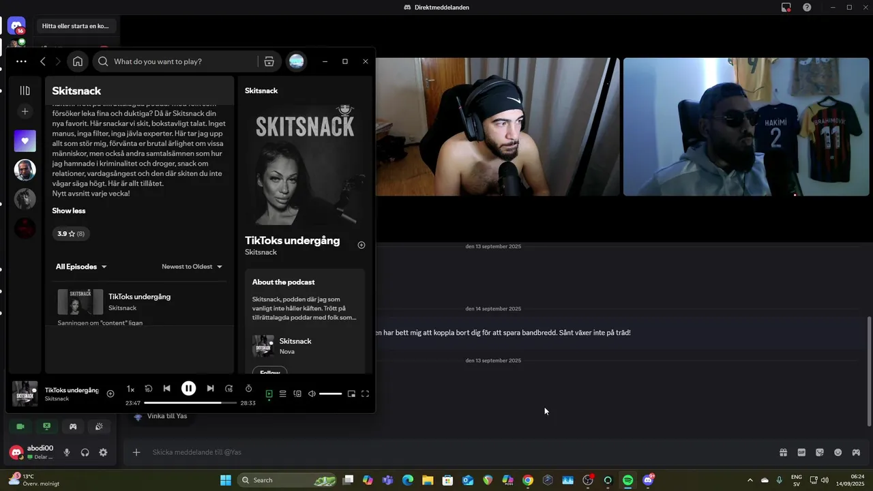873x491 pixels.
Task: Click Discord chat scrollbar
Action: (869, 372)
